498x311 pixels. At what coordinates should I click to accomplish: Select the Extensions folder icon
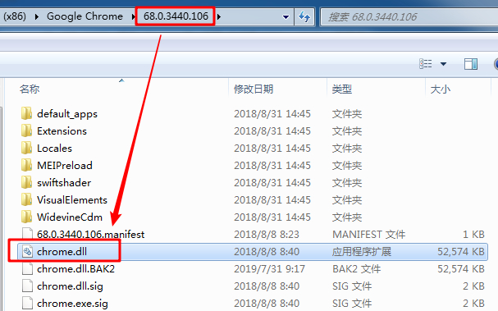coord(27,130)
